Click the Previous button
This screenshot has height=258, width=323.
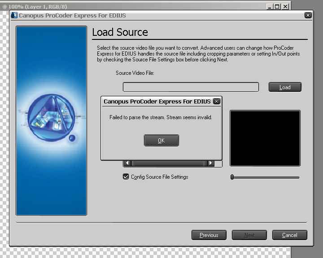pos(209,235)
